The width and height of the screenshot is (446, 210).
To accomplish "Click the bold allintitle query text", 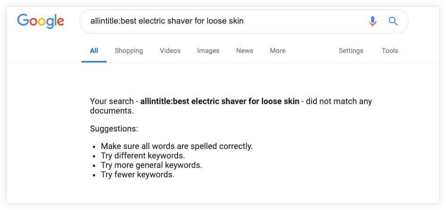I will [220, 101].
